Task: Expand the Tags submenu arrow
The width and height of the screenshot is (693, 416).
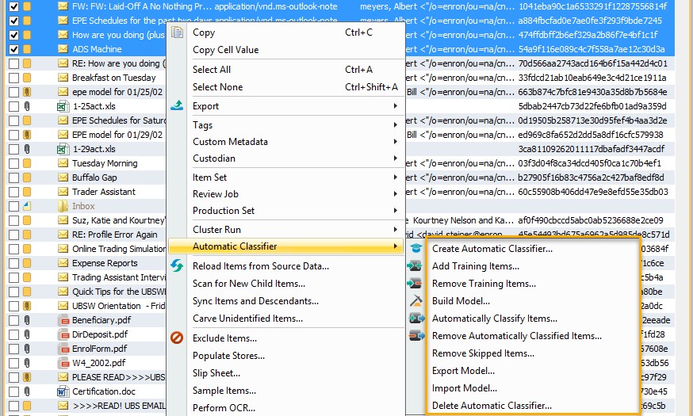Action: [x=395, y=125]
